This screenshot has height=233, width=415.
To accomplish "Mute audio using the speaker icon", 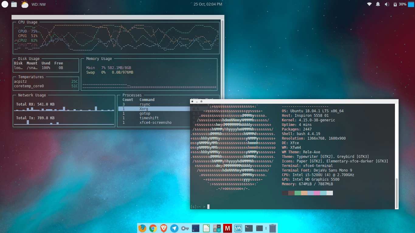I will tap(386, 4).
